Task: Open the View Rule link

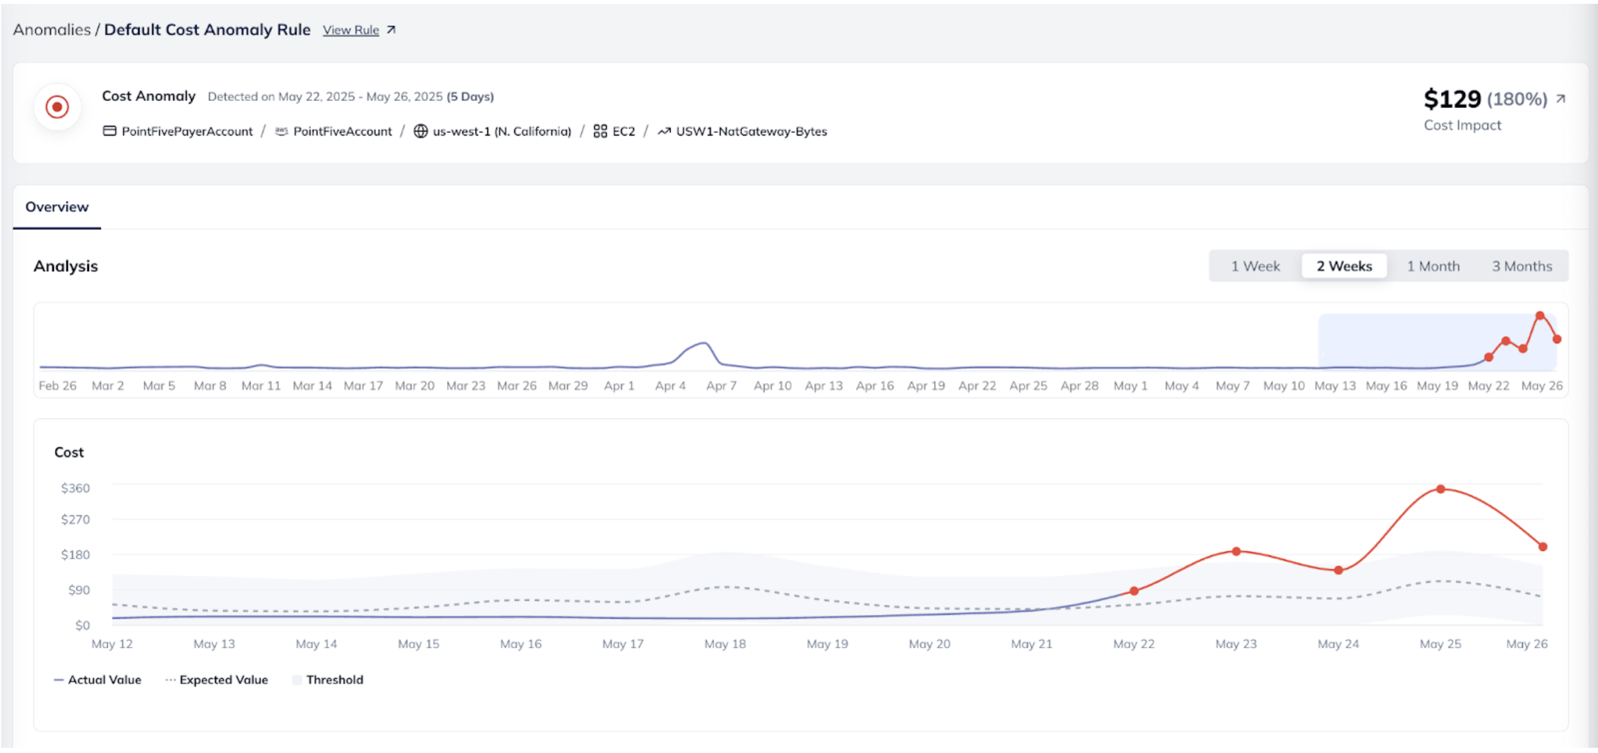Action: pos(351,30)
